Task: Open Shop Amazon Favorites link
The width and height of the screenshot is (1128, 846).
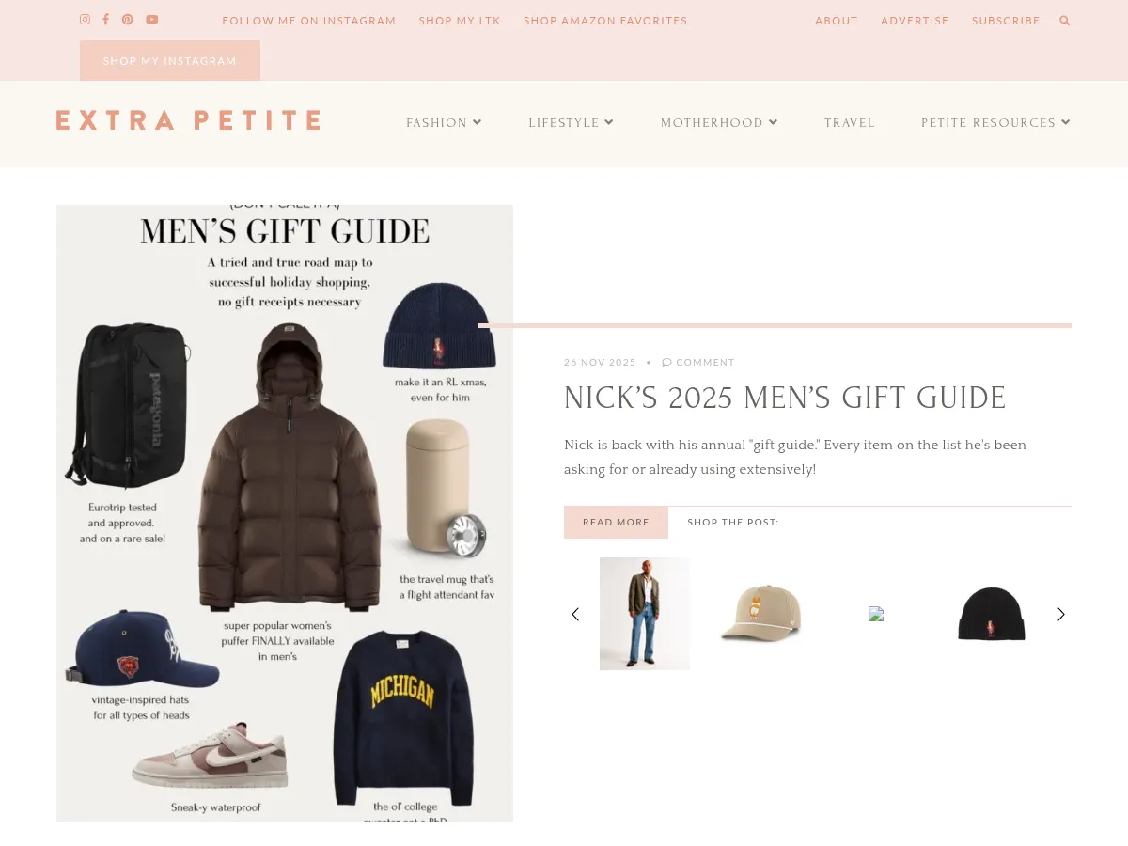Action: pos(605,21)
